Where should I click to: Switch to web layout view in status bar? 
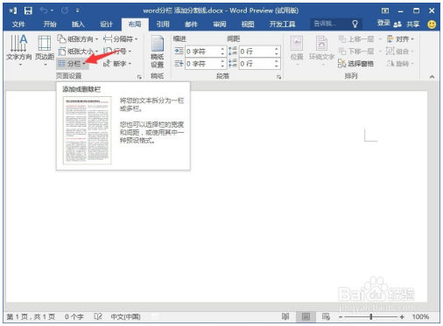[326, 316]
